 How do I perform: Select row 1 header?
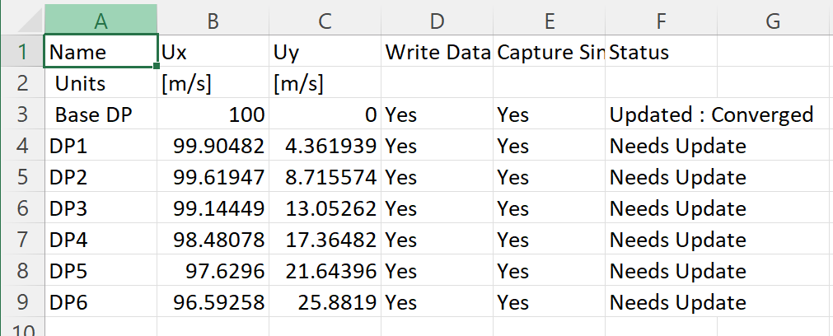[22, 52]
